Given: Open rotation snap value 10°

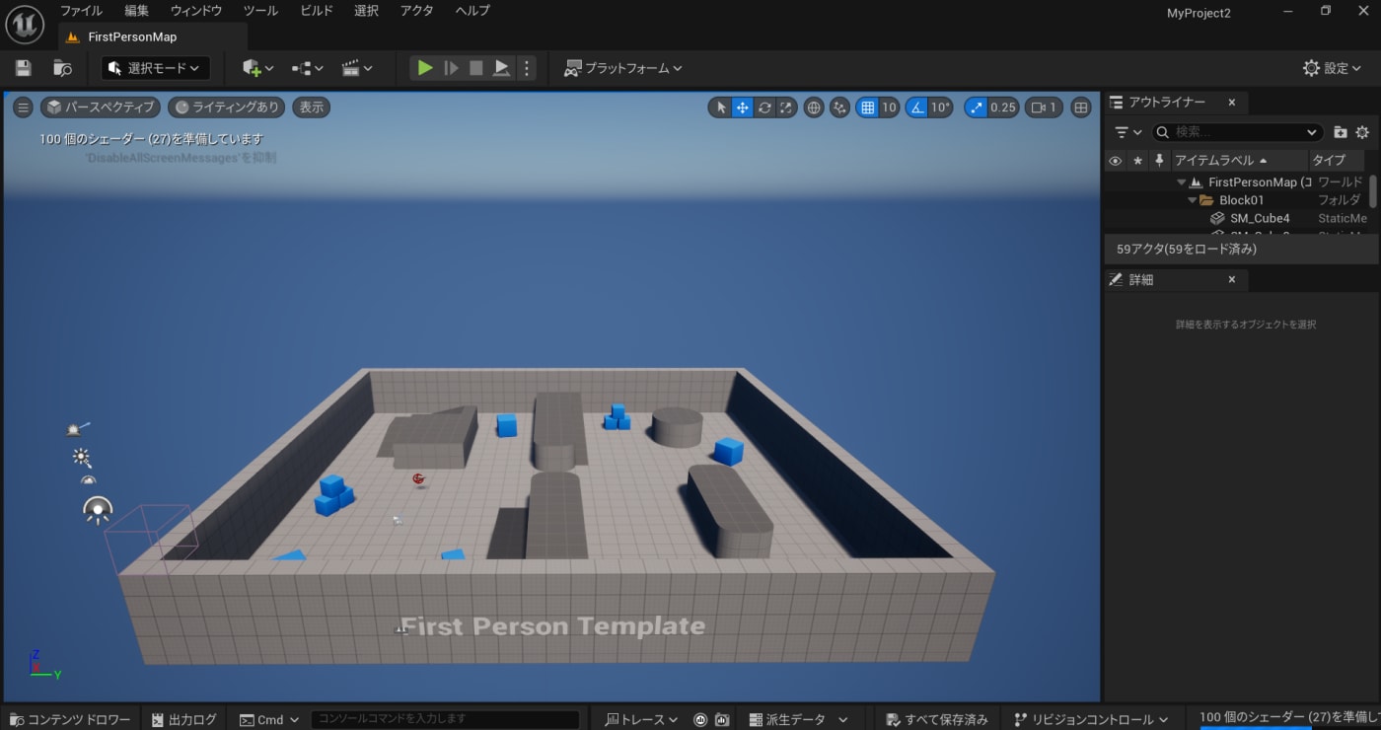Looking at the screenshot, I should [x=941, y=108].
